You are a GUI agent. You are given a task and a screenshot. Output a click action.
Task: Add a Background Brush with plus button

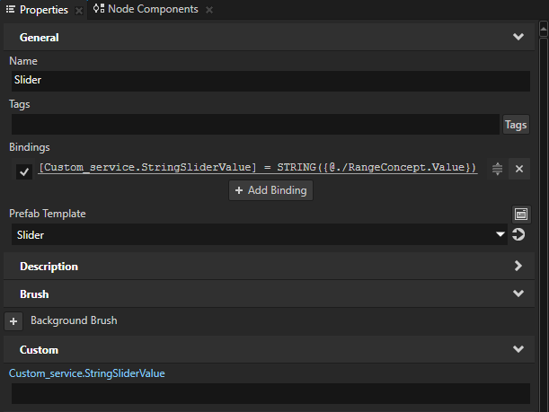pyautogui.click(x=13, y=321)
